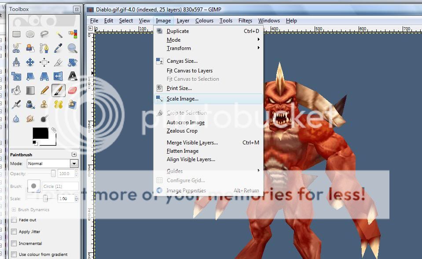Select the Rotate tool
The height and width of the screenshot is (259, 422).
click(73, 62)
